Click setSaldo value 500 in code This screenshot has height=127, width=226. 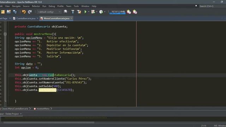(x=55, y=86)
